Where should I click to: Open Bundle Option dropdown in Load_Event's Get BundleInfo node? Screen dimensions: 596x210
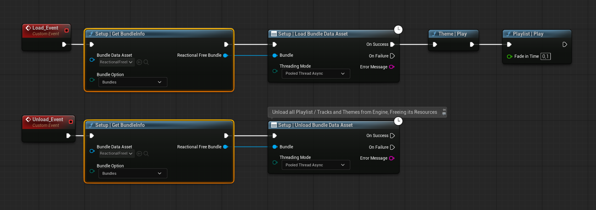[132, 82]
